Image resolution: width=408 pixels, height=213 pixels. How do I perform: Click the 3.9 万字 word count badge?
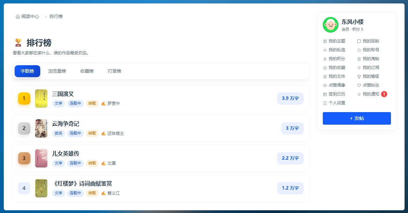[290, 99]
